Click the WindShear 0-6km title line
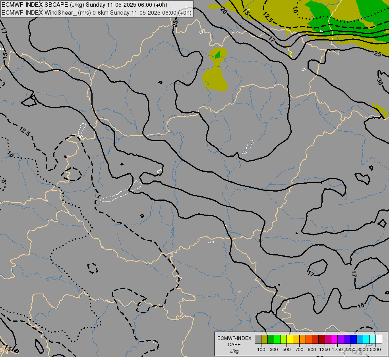The image size is (389, 357). [x=97, y=13]
